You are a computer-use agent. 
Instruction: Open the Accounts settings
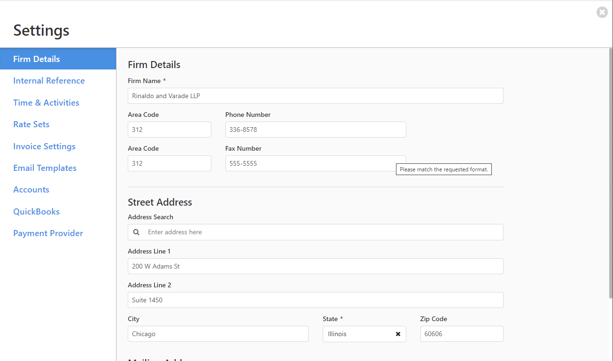pyautogui.click(x=31, y=190)
